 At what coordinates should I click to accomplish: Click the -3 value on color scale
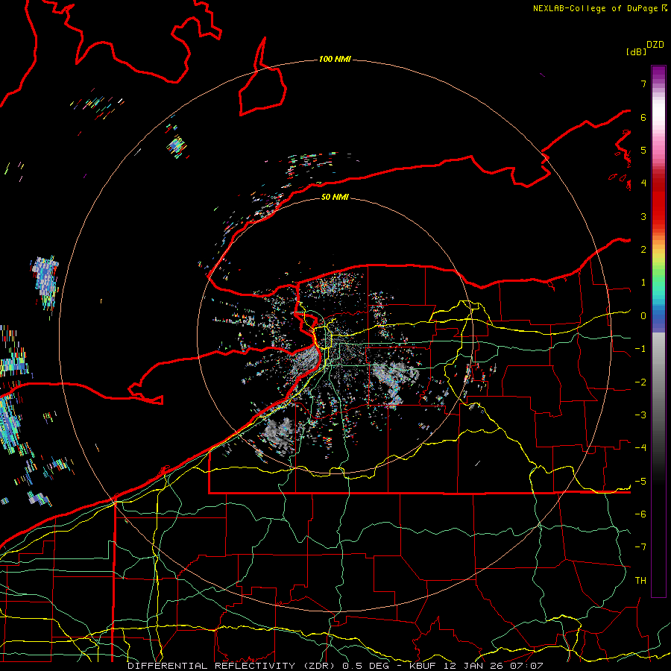click(x=640, y=415)
